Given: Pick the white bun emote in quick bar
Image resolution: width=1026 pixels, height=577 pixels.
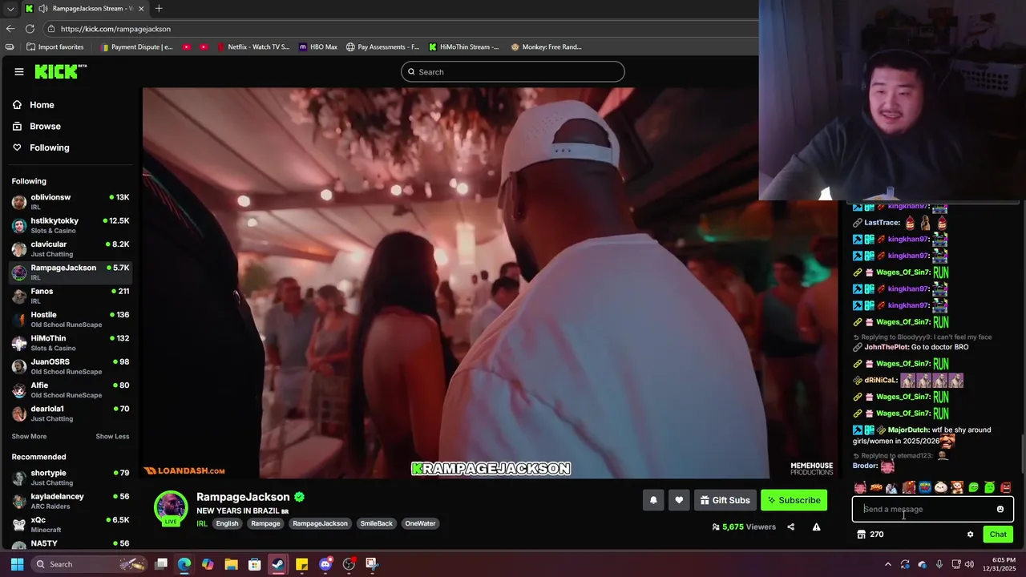Looking at the screenshot, I should [941, 487].
